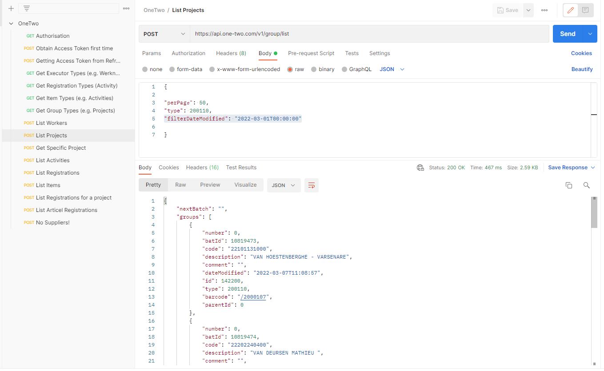The height and width of the screenshot is (371, 604).
Task: Toggle the word wrap icon in response toolbar
Action: point(312,185)
